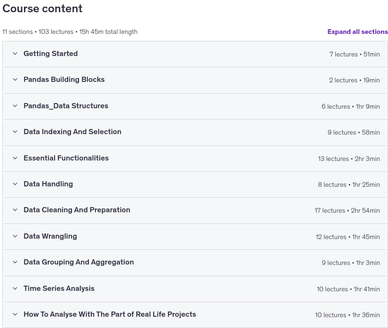
Task: Click the '17 lectures • 2hr 54min' text
Action: coord(347,211)
